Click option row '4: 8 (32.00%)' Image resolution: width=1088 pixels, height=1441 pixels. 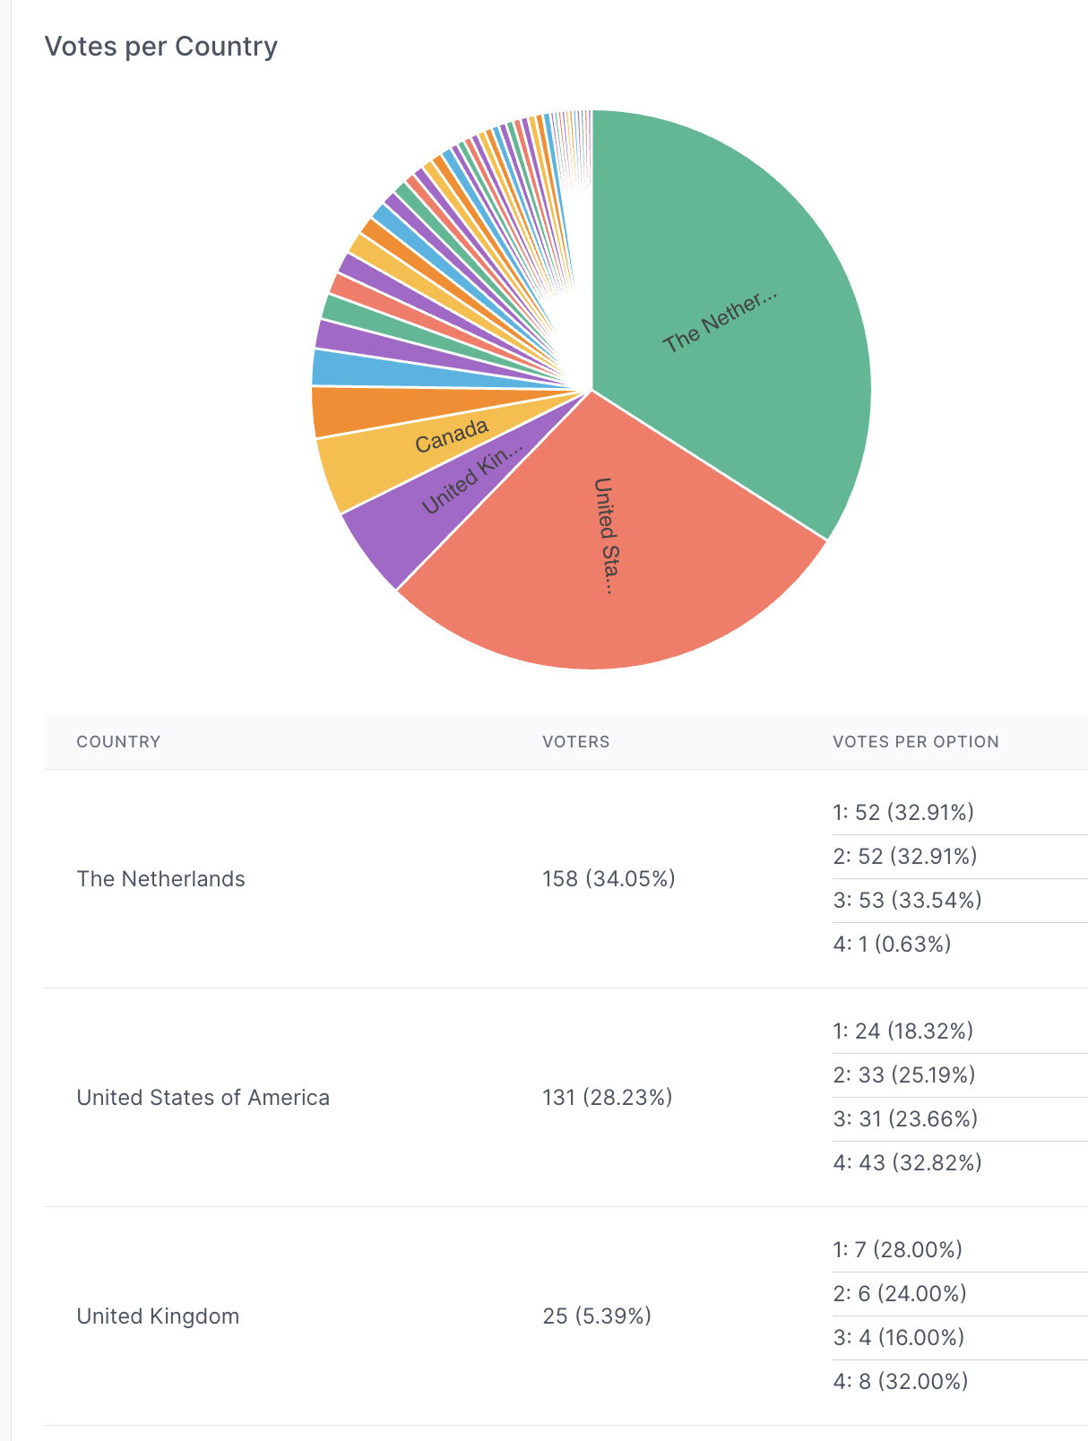(x=960, y=1382)
